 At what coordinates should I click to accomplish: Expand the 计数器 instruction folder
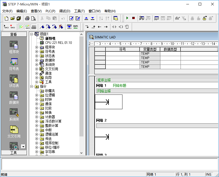[x=37, y=117]
